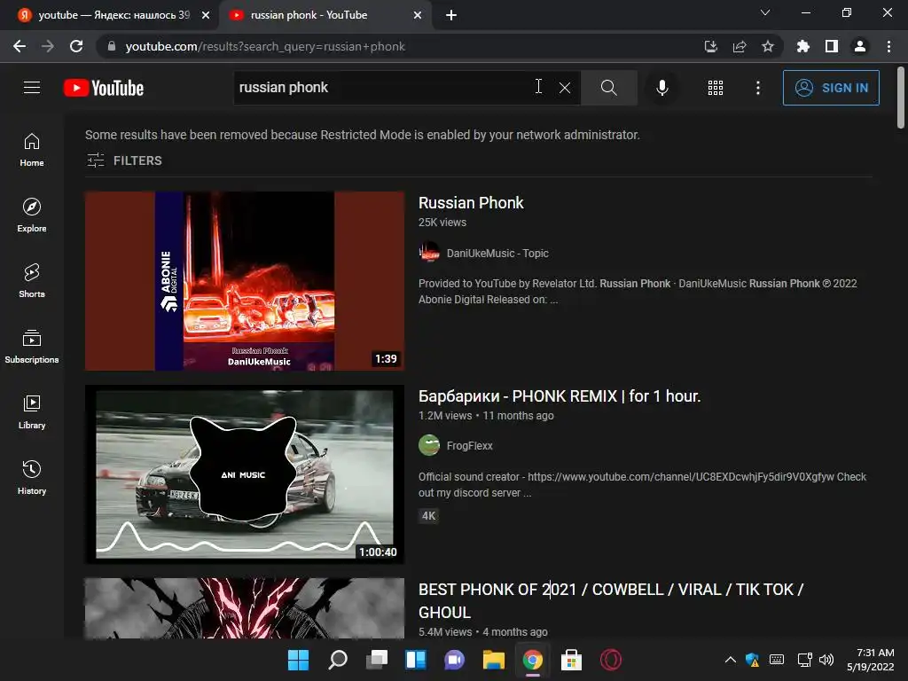Open Chrome extensions puzzle icon
The image size is (908, 681).
(x=803, y=46)
